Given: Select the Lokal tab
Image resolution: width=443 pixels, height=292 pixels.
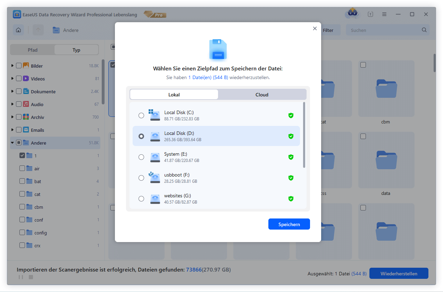Looking at the screenshot, I should click(x=174, y=95).
